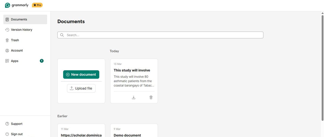This screenshot has height=137, width=324.
Task: Open the Demo document card
Action: pyautogui.click(x=134, y=131)
